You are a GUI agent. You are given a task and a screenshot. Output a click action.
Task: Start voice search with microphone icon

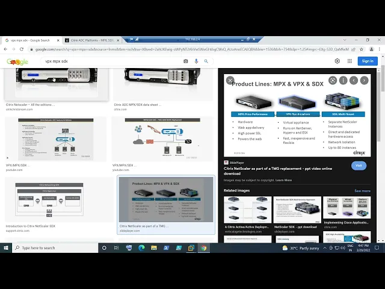(x=196, y=61)
